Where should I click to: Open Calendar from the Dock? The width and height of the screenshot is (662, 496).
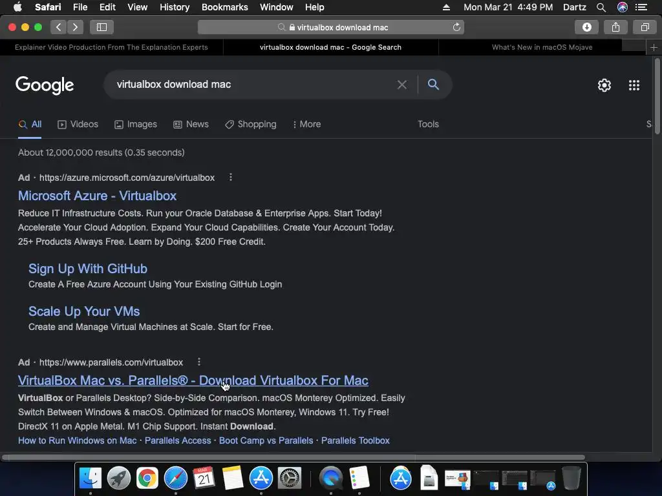pos(204,479)
